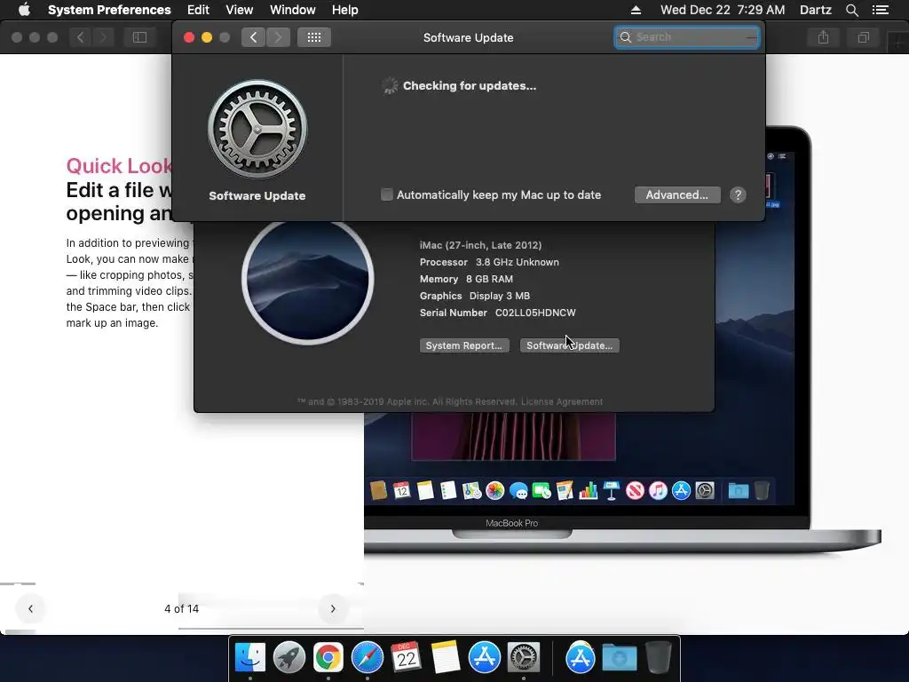Click the date and time in menu bar
Viewport: 909px width, 682px height.
[723, 10]
